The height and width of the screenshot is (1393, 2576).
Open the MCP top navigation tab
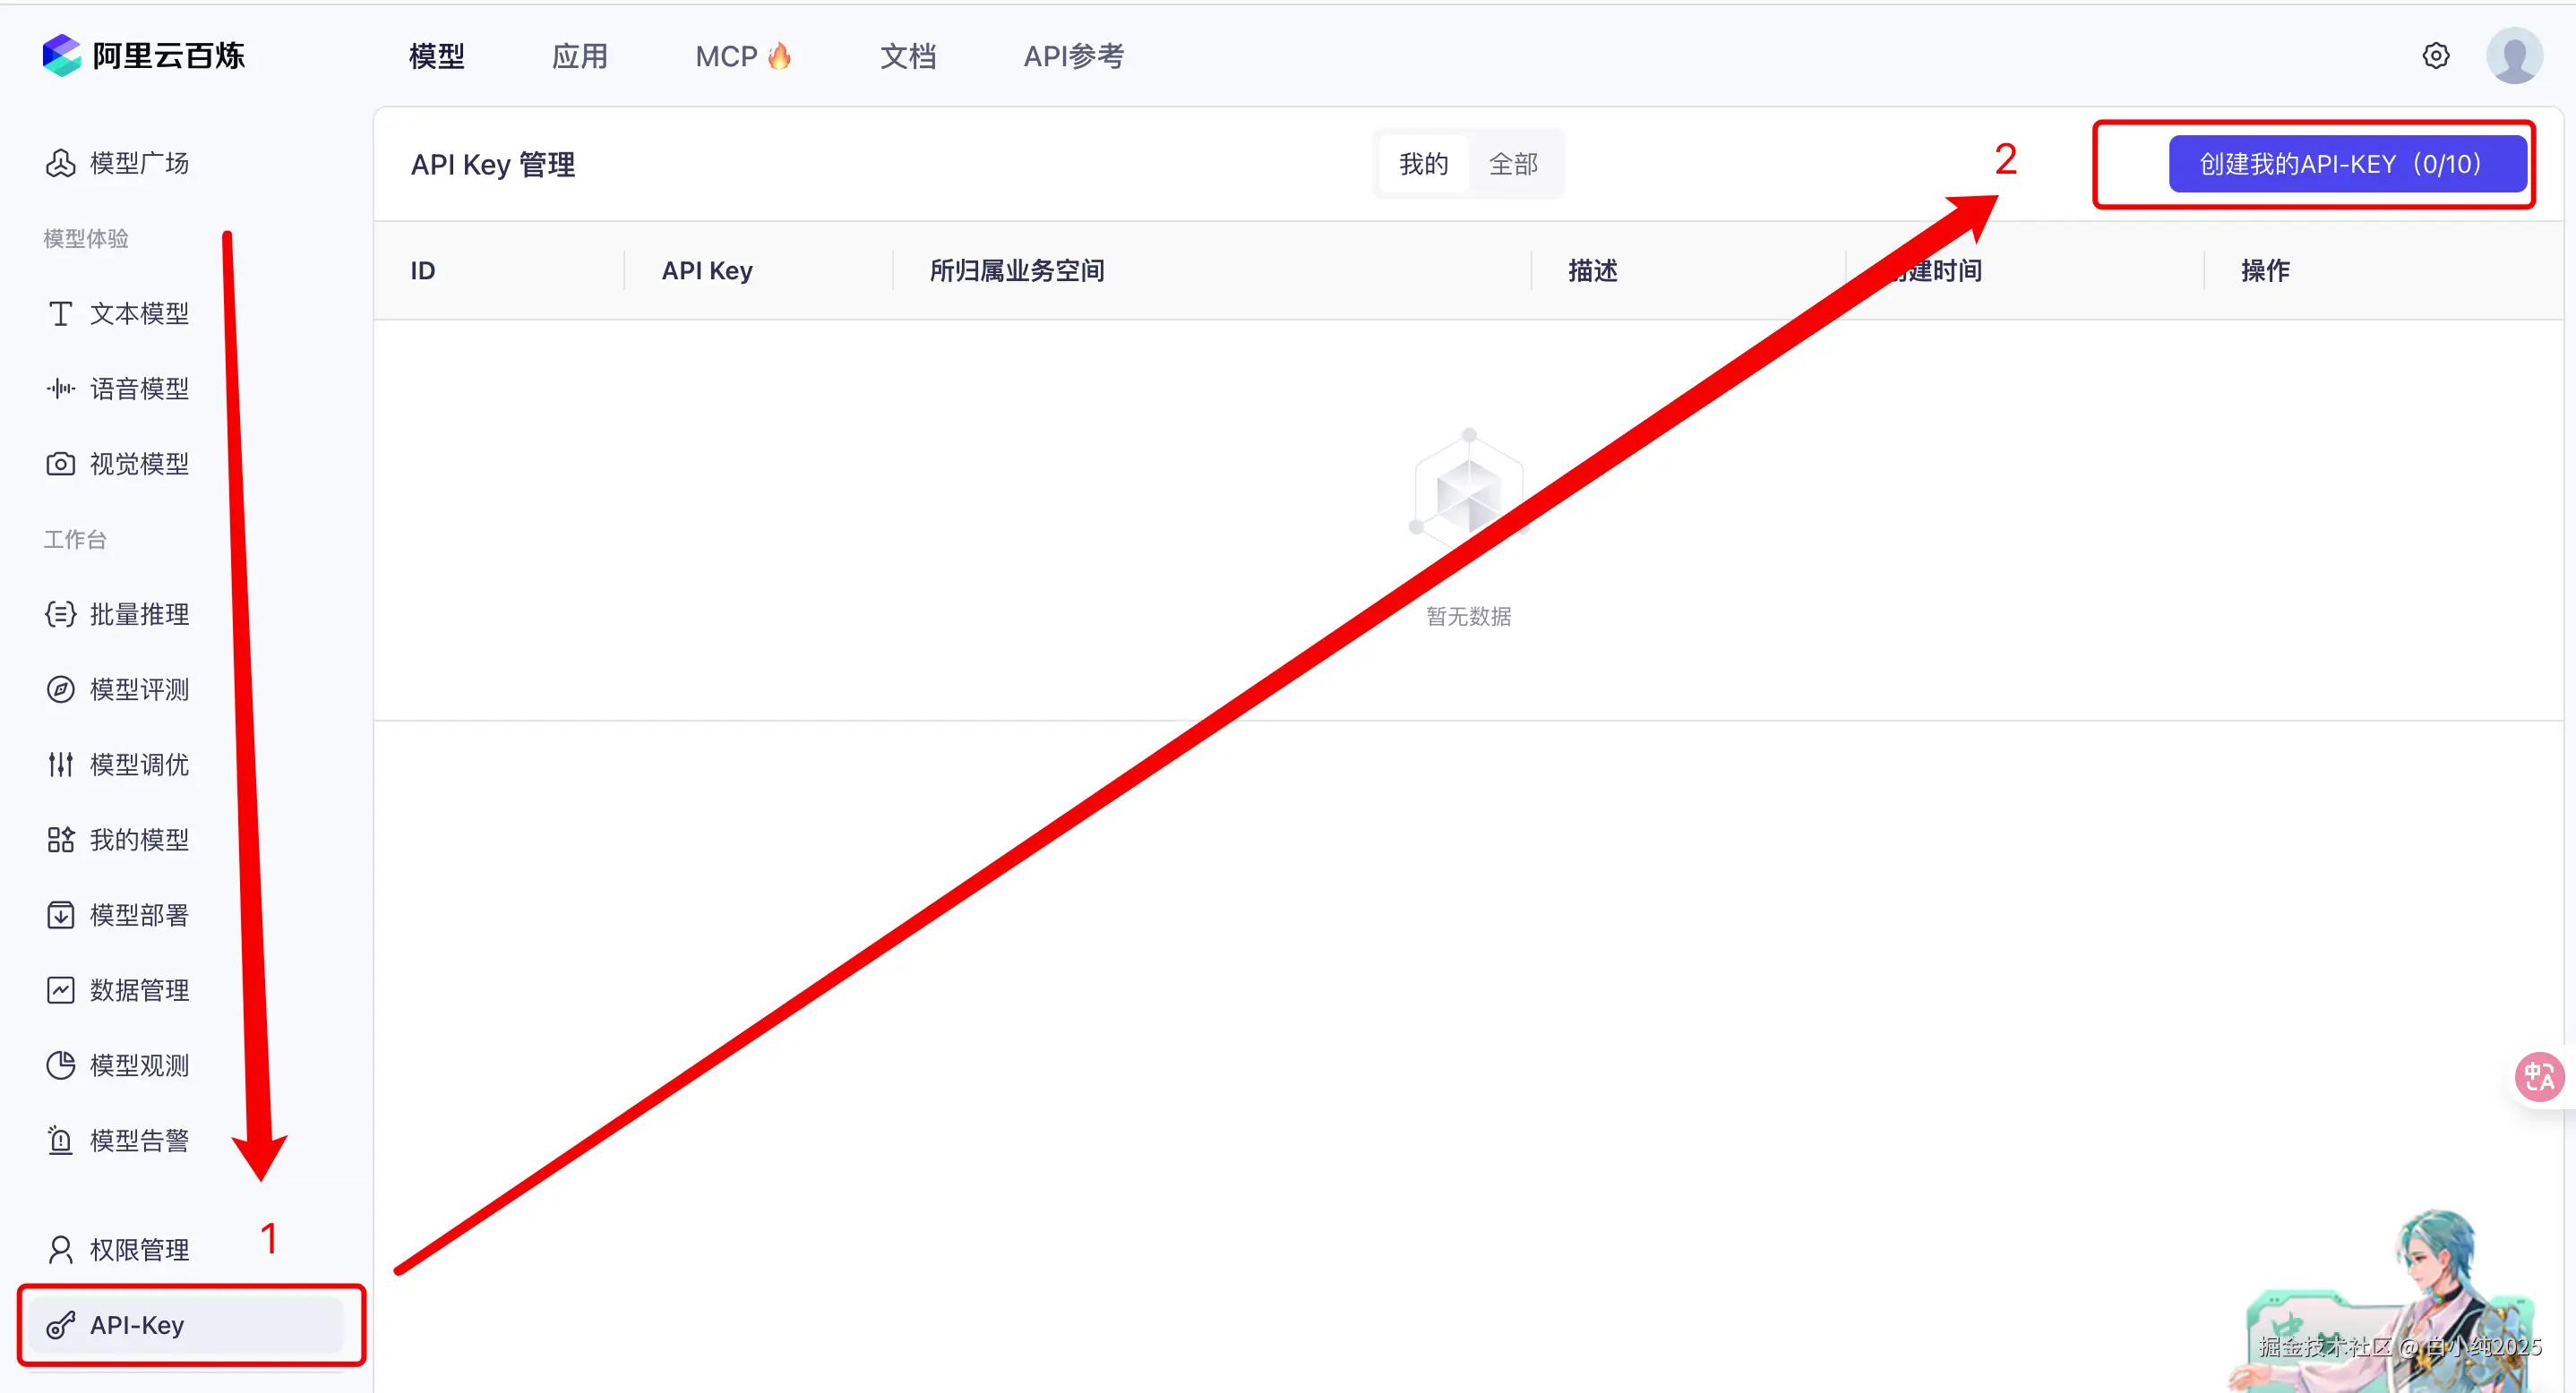pyautogui.click(x=742, y=57)
